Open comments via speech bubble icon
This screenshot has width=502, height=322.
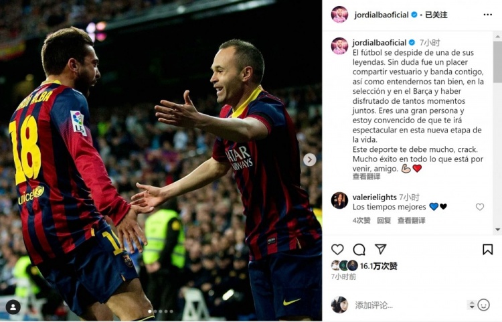(x=359, y=249)
